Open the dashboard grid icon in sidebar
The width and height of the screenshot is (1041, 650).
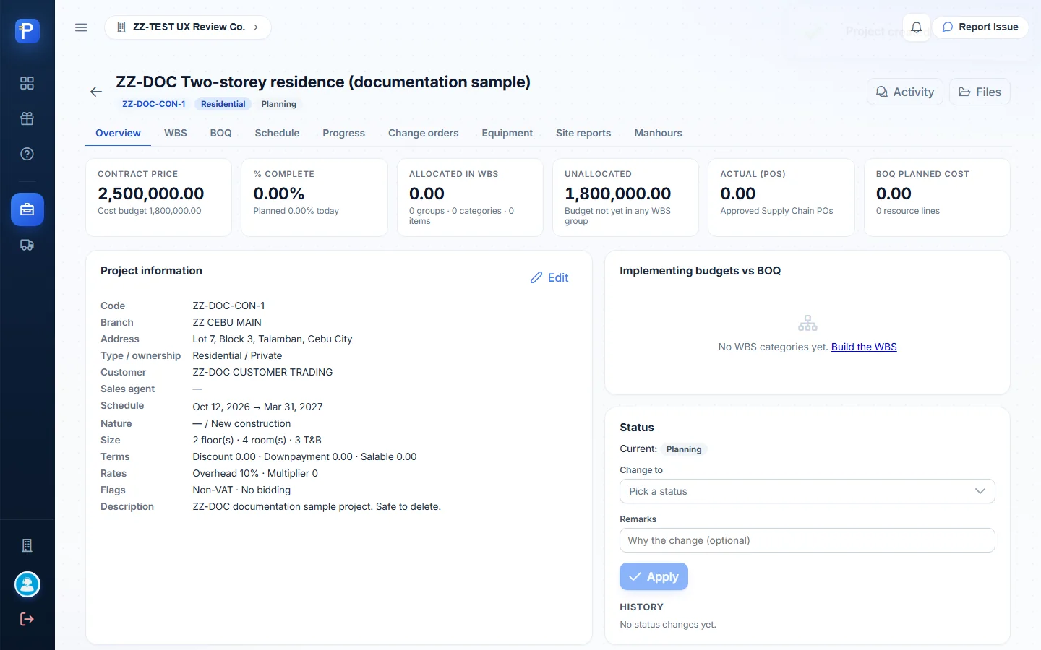[x=27, y=83]
